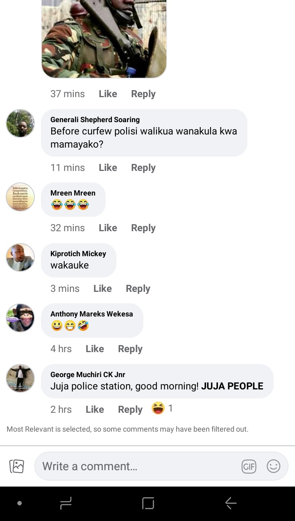Tap Anthony Mareks Wekesa's monkey avatar

[x=20, y=318]
